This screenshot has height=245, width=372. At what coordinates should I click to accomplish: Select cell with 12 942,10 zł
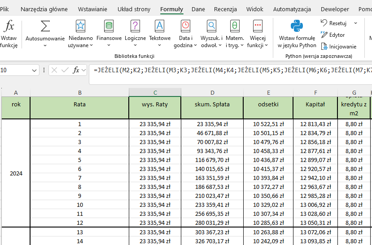point(315,178)
